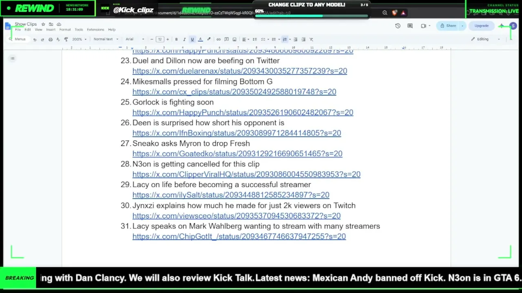Activate the paint format tool
The image size is (522, 293).
click(66, 39)
